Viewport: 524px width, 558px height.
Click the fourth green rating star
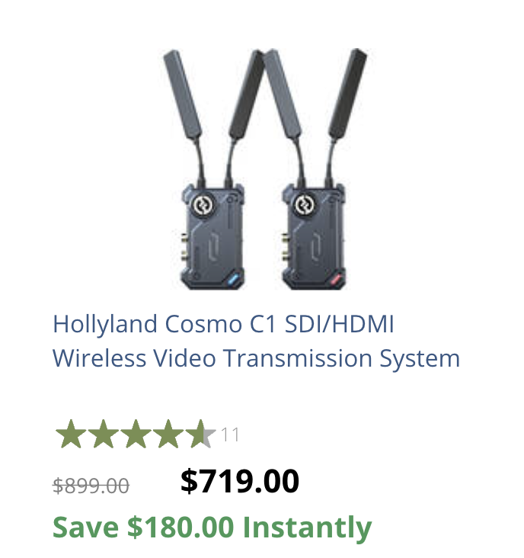click(x=168, y=434)
